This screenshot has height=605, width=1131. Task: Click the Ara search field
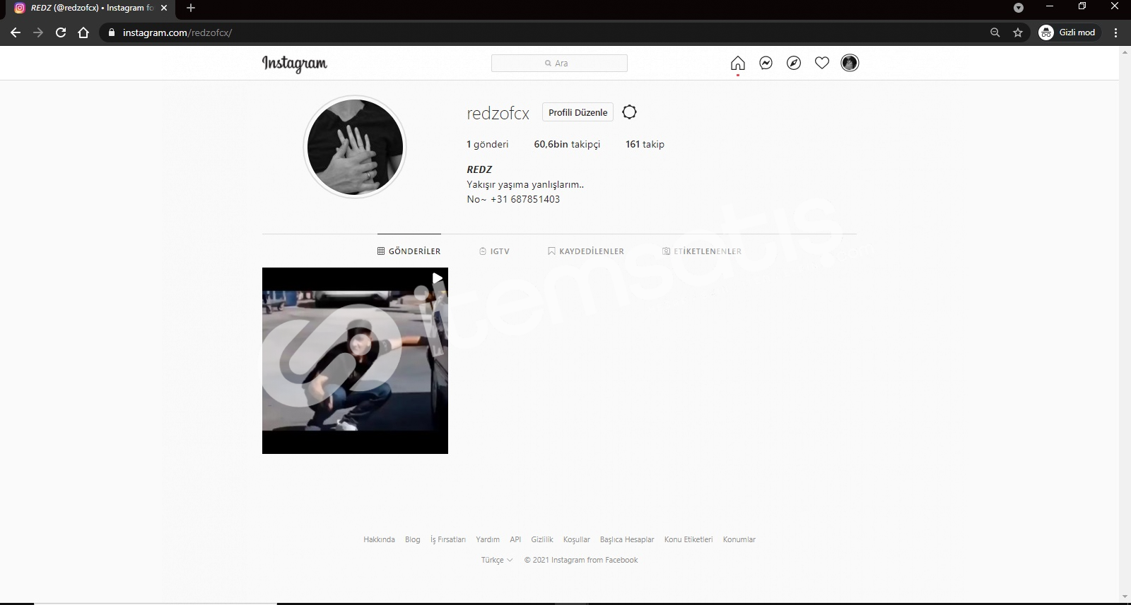pos(559,63)
